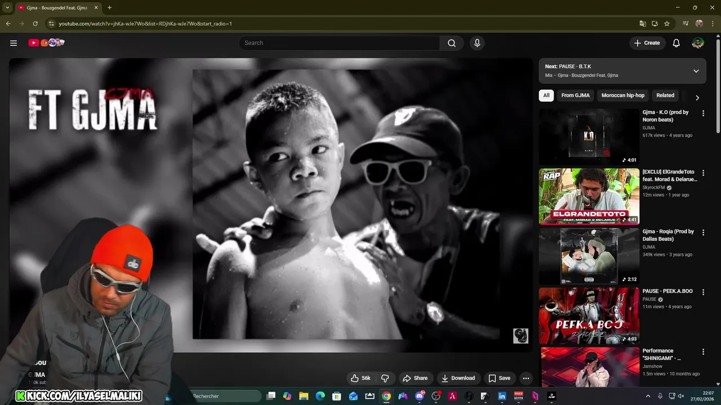Select the Related filter chip
The width and height of the screenshot is (721, 405).
665,96
